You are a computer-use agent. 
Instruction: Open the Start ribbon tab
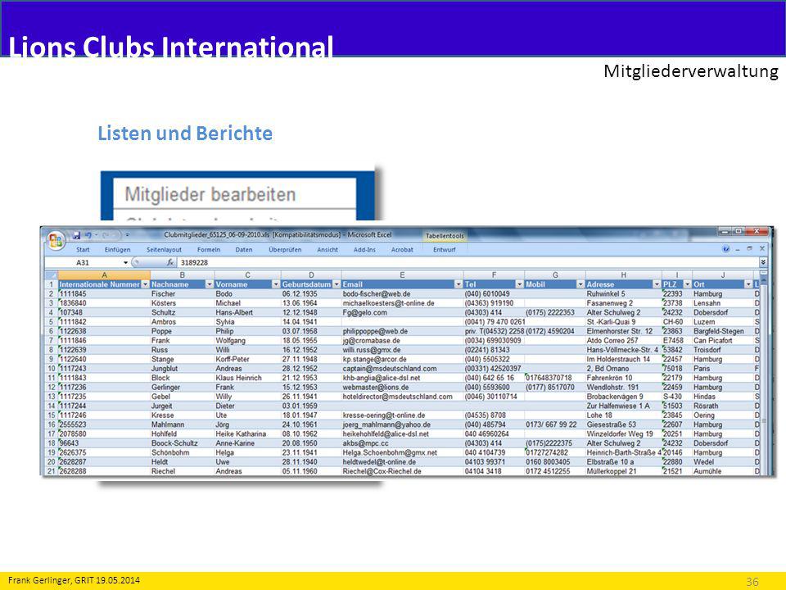coord(83,249)
